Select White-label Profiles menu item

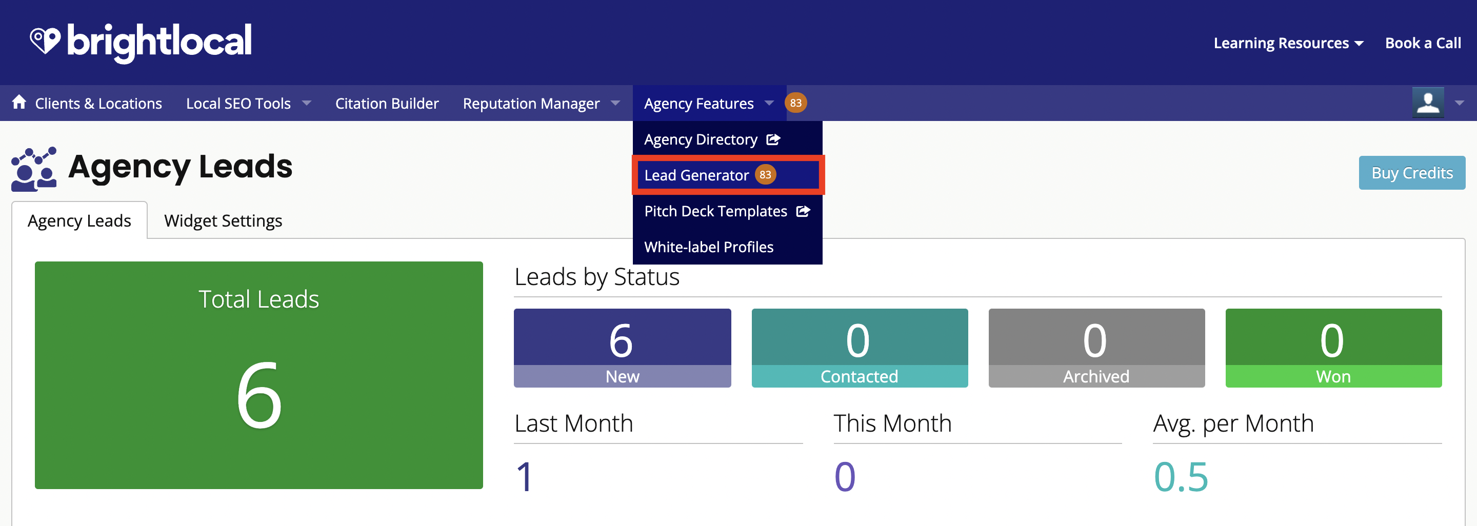tap(727, 247)
